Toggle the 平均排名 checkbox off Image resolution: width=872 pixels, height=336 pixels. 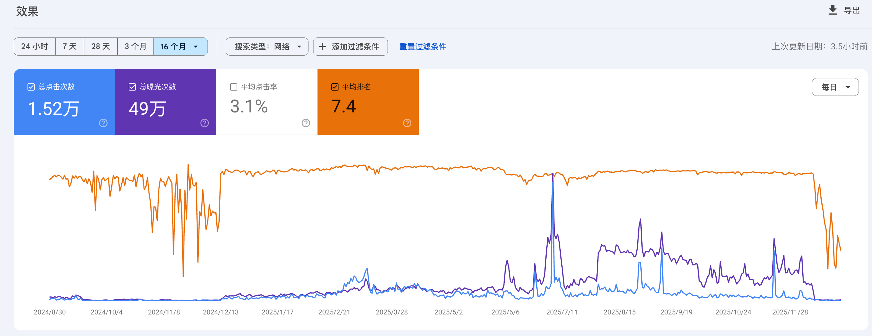[335, 87]
